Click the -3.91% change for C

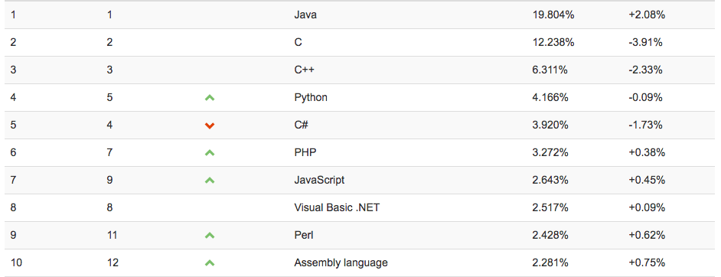coord(645,42)
